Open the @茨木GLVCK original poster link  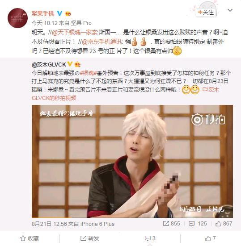point(49,64)
